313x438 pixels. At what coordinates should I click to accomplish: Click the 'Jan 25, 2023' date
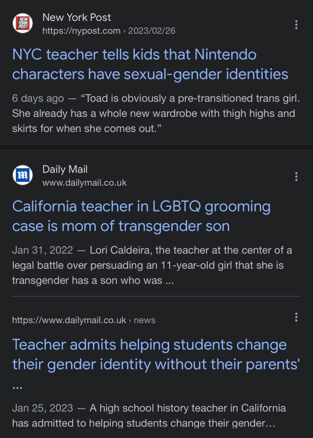coord(42,408)
